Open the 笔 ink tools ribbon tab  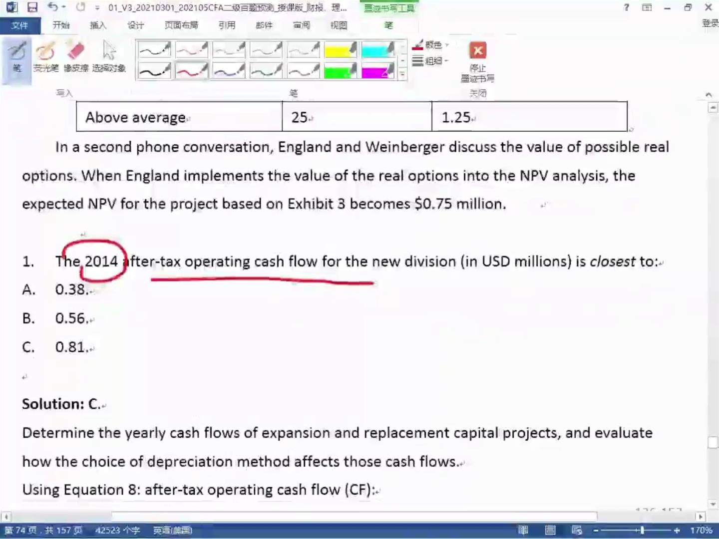[x=388, y=25]
